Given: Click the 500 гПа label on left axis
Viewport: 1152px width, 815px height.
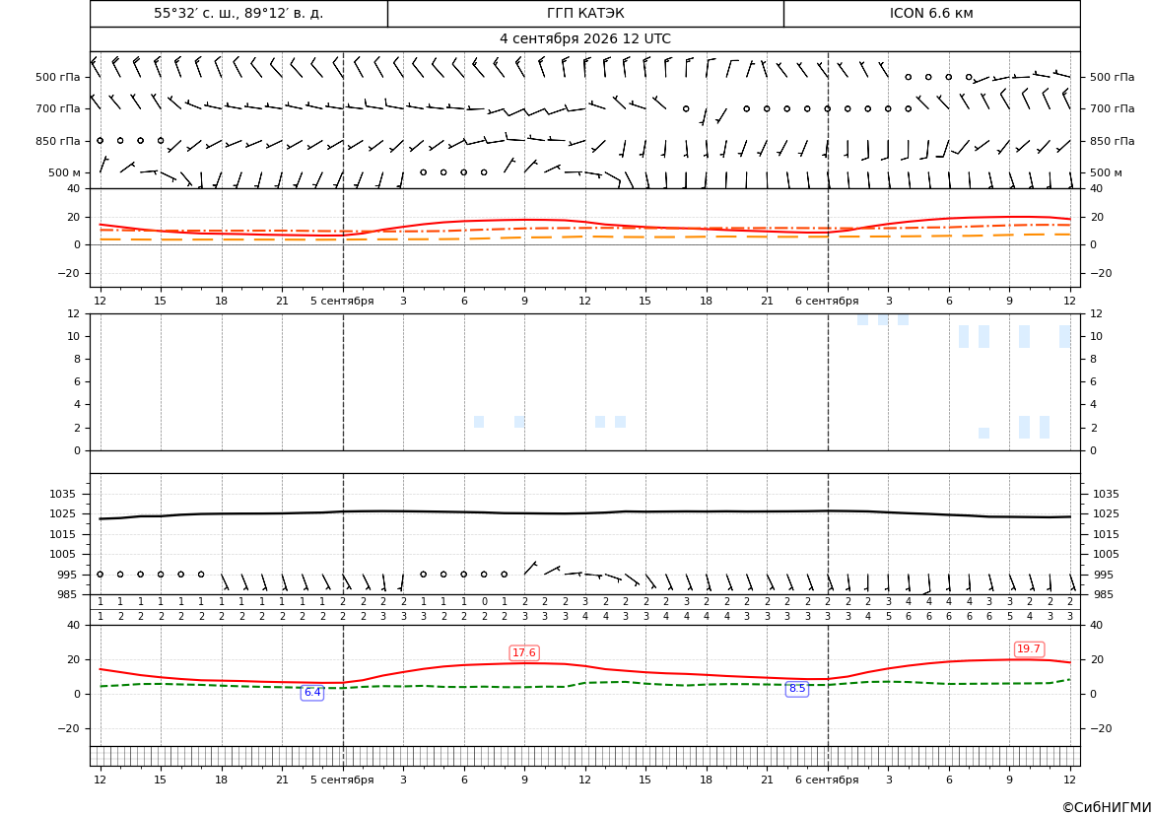Looking at the screenshot, I should 57,77.
